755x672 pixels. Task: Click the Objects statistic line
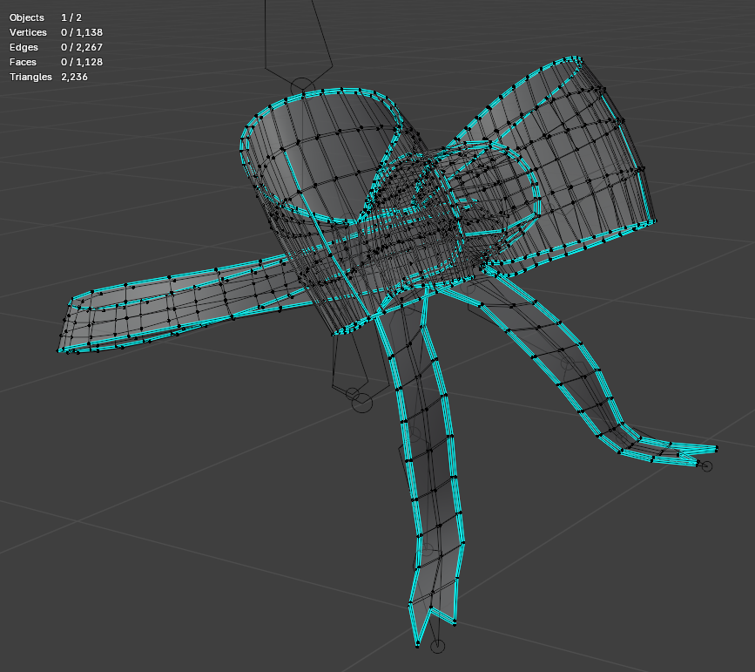tap(45, 17)
